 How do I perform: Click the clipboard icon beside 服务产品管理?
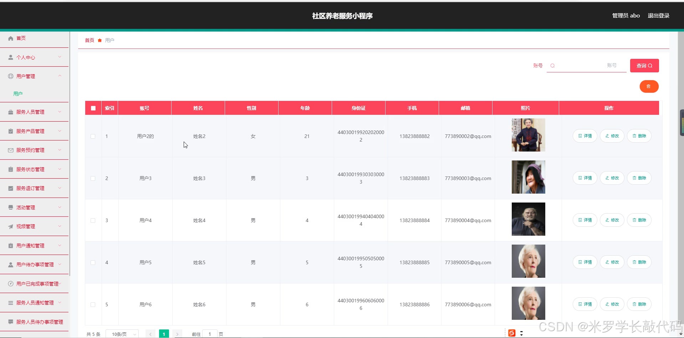11,131
